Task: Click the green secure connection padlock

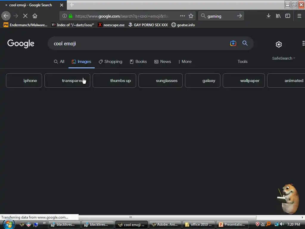Action: point(71,16)
